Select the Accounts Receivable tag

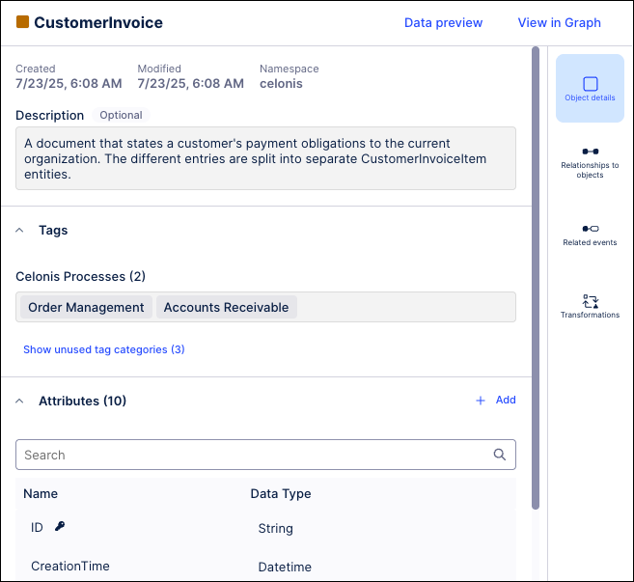point(226,307)
